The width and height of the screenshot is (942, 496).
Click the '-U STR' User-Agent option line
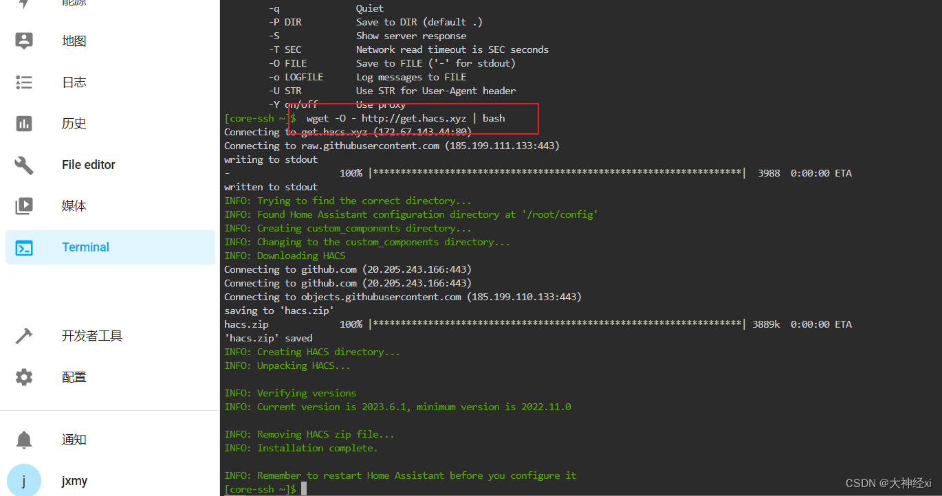point(392,91)
